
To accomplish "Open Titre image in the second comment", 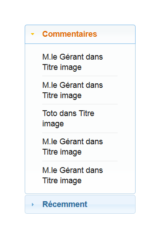I will tap(62, 95).
